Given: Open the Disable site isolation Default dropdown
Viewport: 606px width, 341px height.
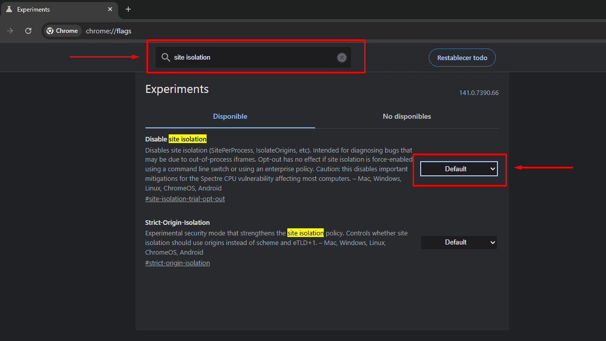Looking at the screenshot, I should click(x=459, y=169).
